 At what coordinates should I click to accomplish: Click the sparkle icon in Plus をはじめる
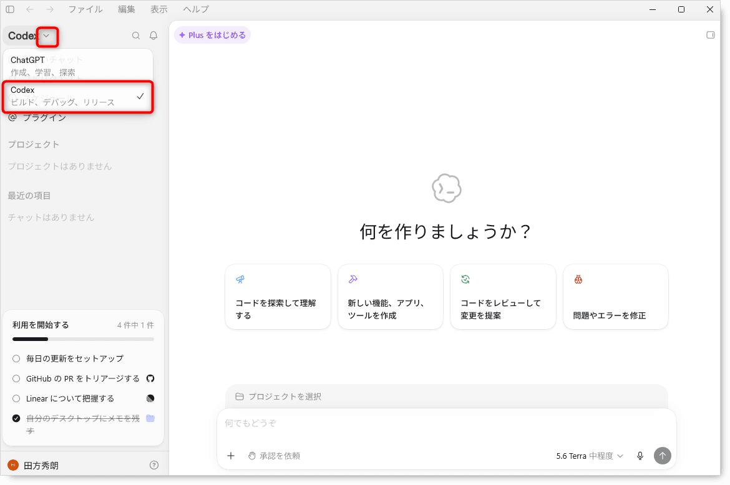182,35
